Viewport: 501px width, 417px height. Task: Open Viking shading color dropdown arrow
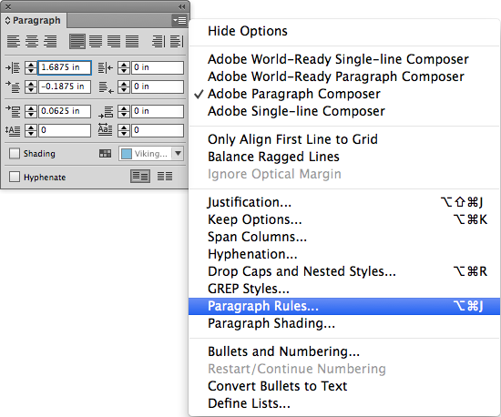tap(178, 154)
